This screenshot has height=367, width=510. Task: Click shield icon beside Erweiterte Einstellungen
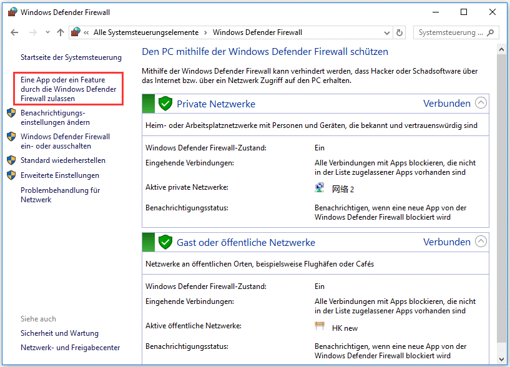pos(11,175)
